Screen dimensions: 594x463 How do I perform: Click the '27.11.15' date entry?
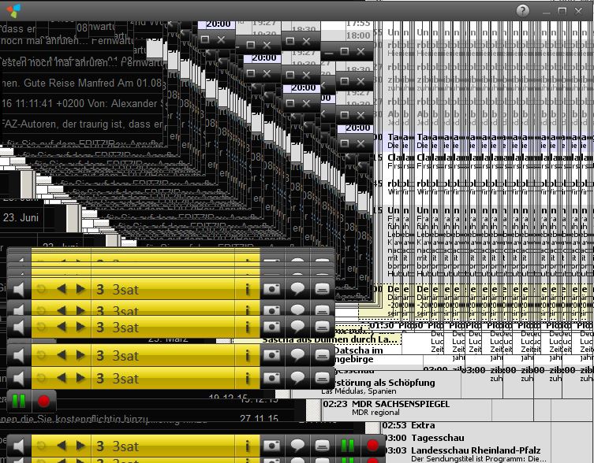click(x=259, y=418)
